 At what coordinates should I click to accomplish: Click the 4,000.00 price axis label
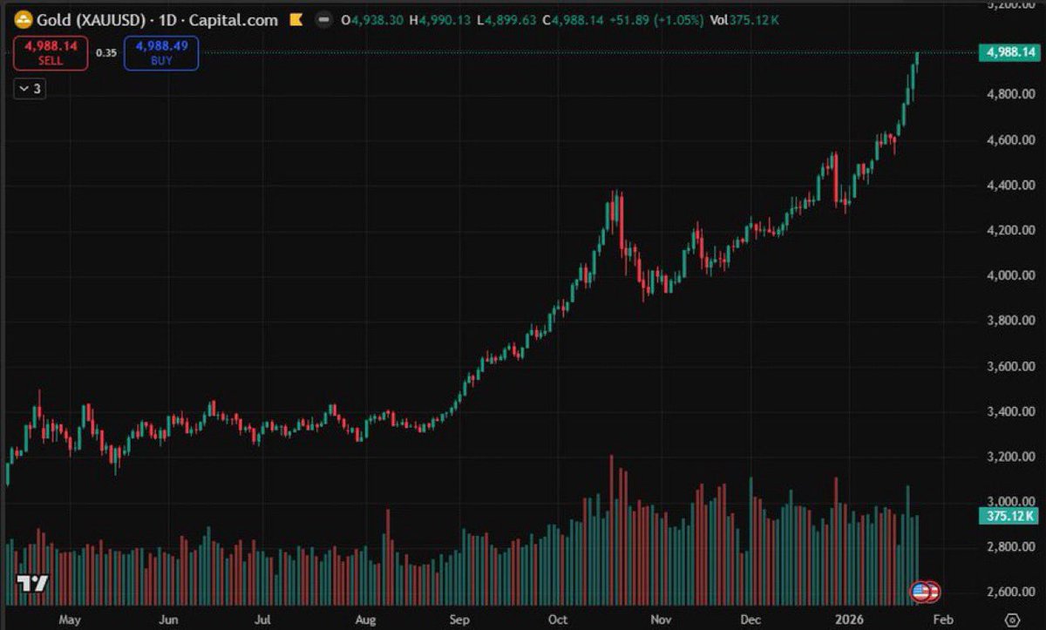(x=1011, y=275)
